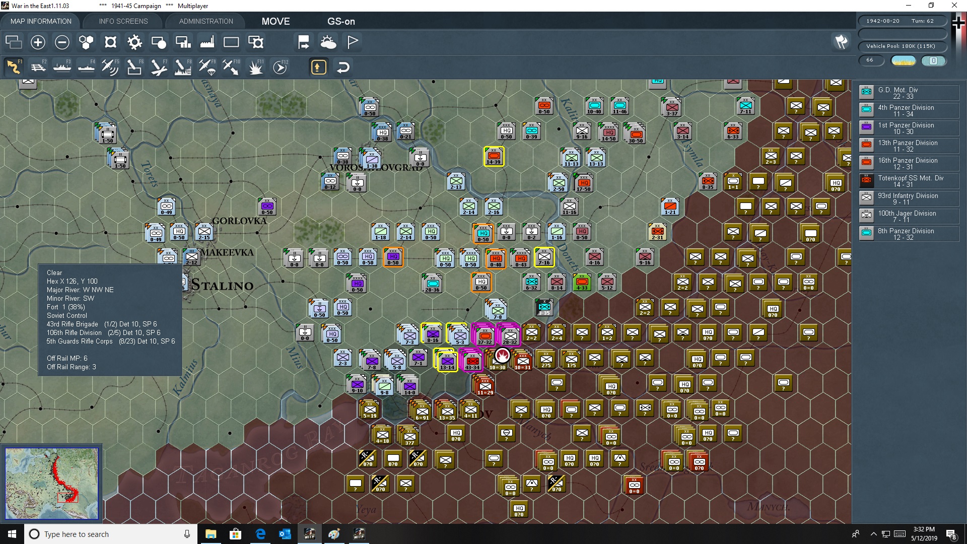The image size is (967, 544).
Task: Click the pennant flag icon
Action: tap(353, 42)
